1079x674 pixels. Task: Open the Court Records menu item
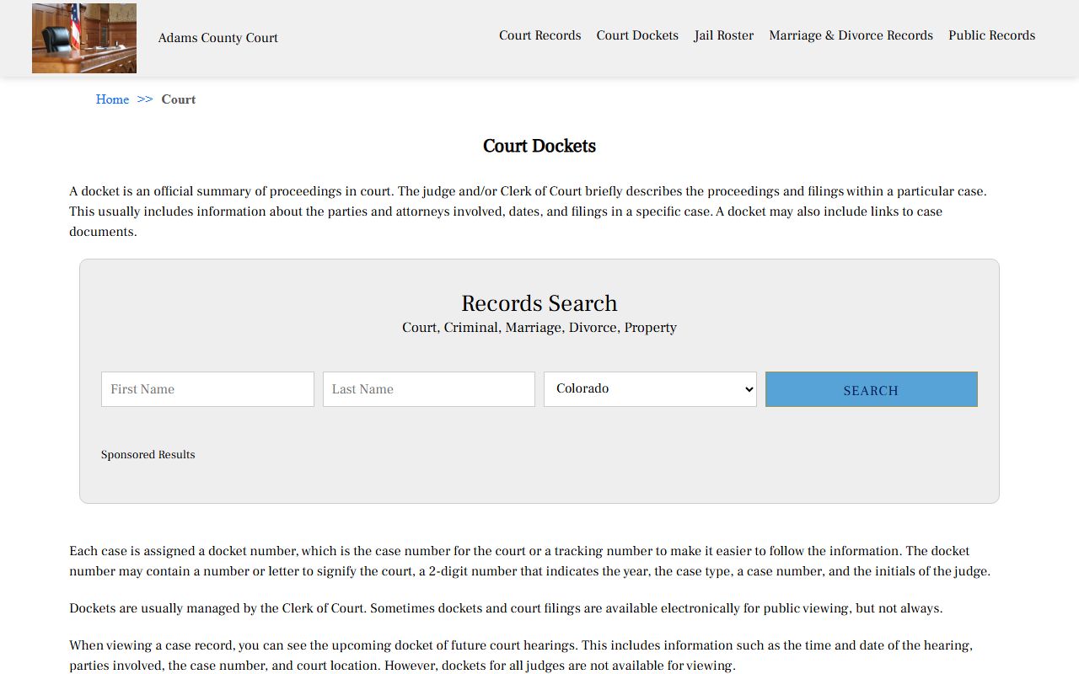[x=539, y=35]
